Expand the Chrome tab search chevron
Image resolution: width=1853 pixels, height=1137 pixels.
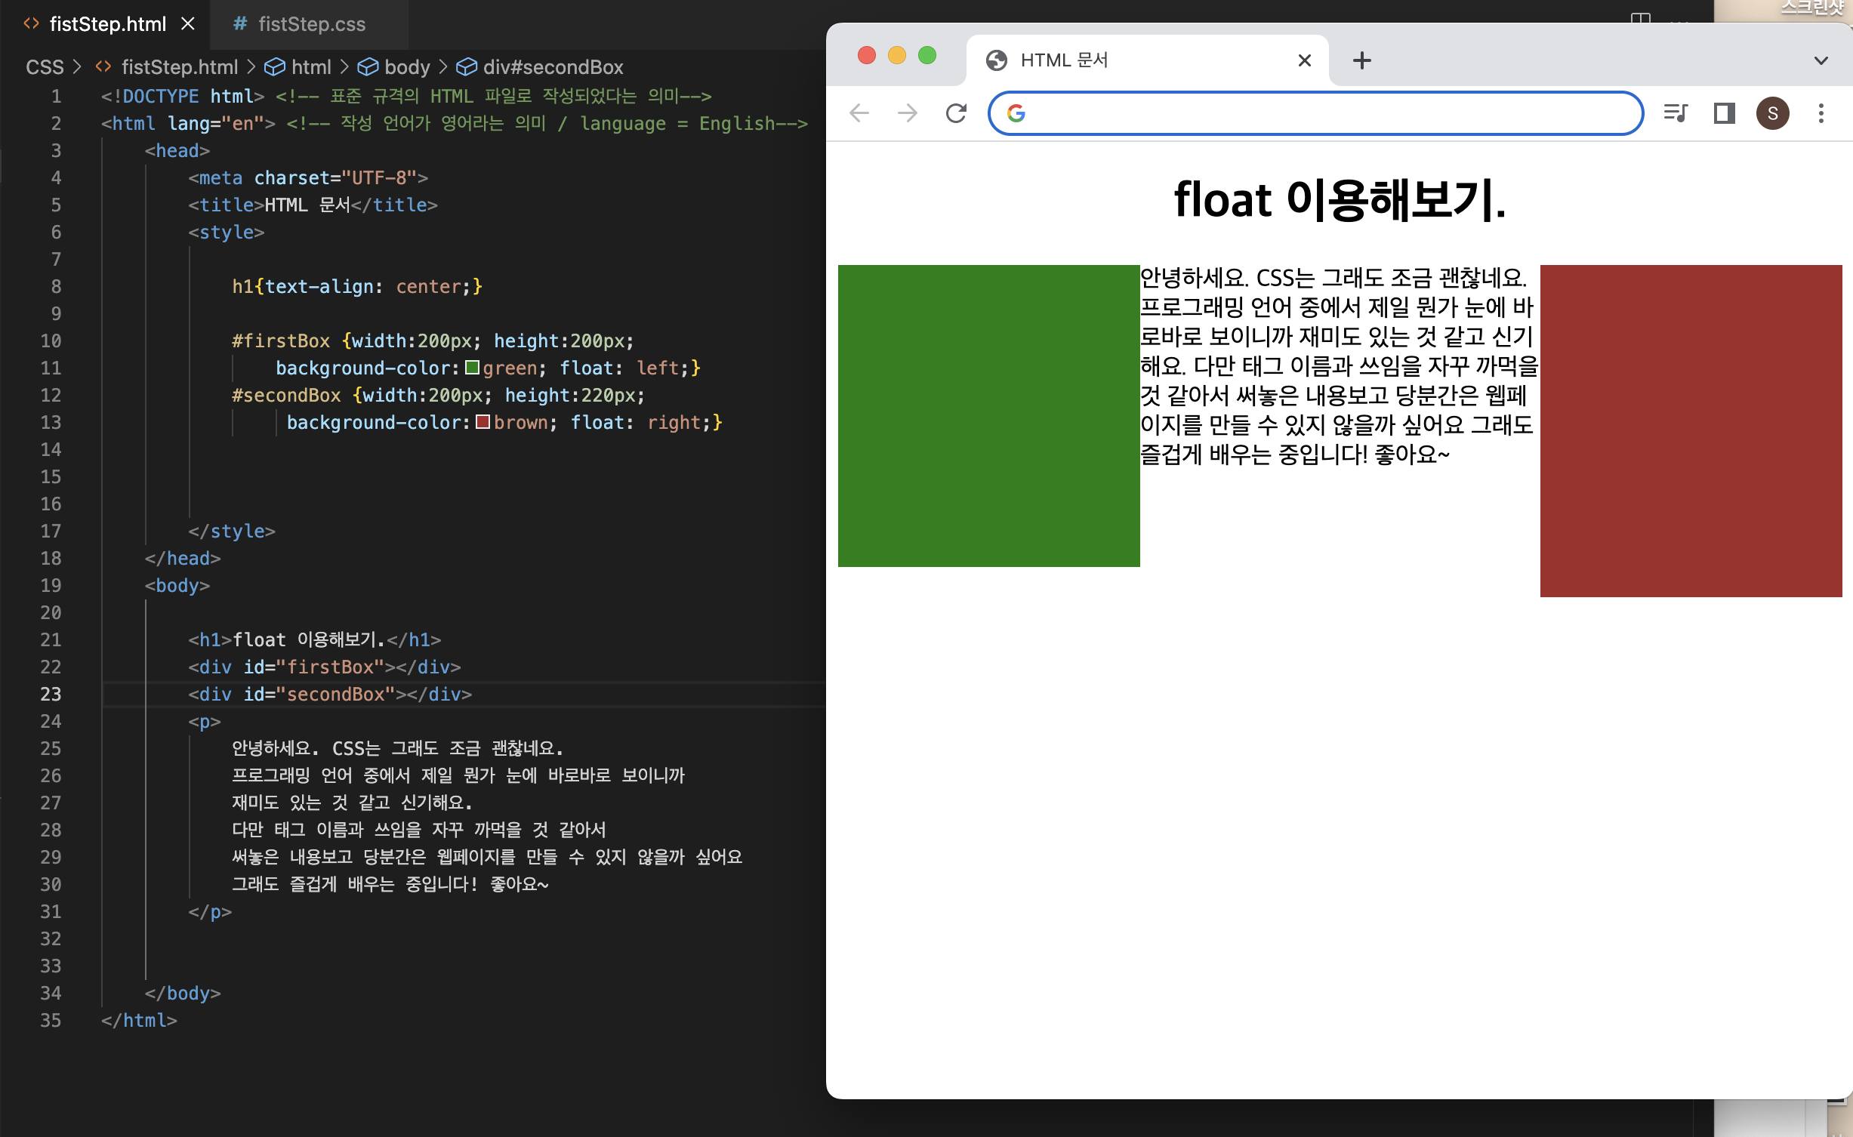coord(1821,60)
